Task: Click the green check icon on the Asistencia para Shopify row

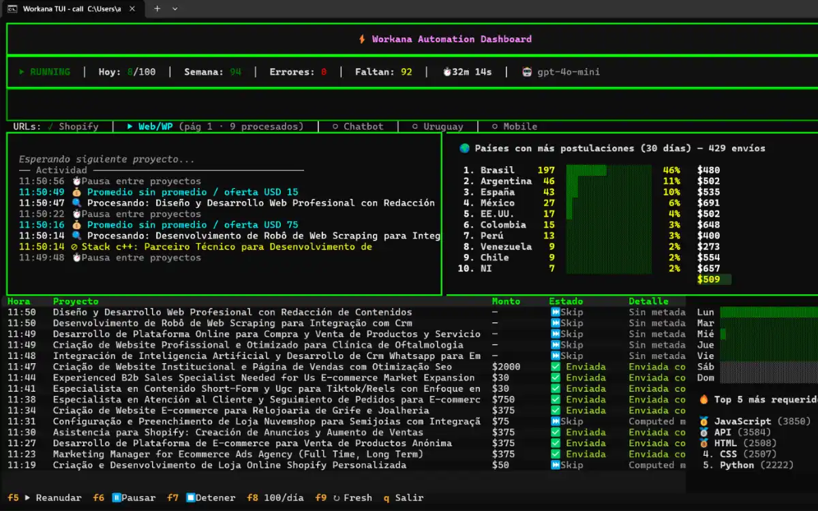Action: click(555, 432)
